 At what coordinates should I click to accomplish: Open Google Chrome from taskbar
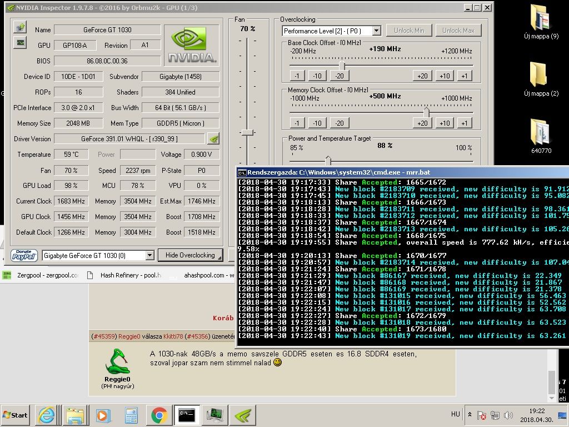pyautogui.click(x=159, y=415)
